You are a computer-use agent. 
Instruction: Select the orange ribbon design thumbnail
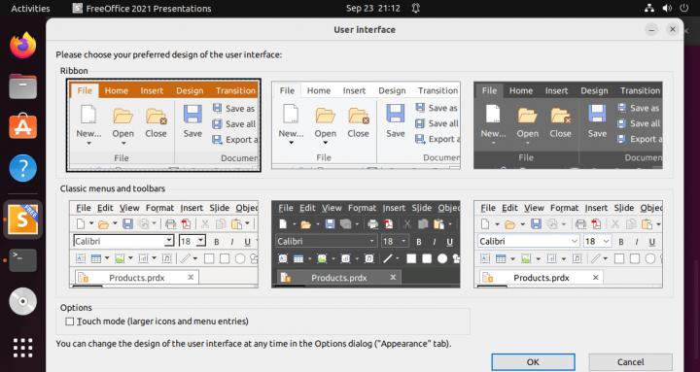point(163,125)
